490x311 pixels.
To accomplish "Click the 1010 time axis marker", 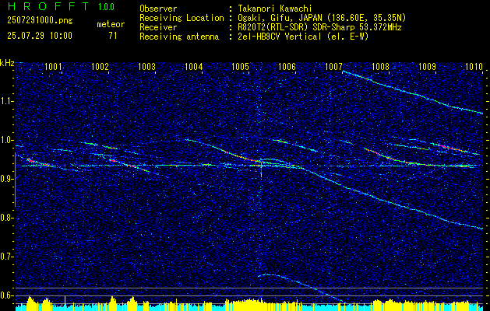I will [474, 66].
